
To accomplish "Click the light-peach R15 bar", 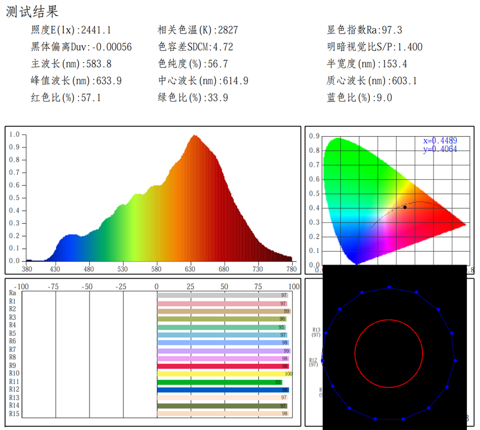I will point(223,413).
